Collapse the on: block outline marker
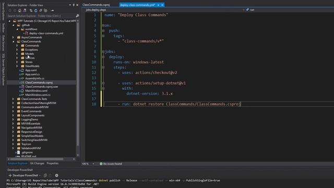 coord(103,26)
